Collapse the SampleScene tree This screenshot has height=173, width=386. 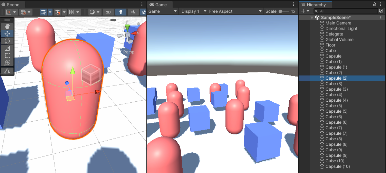pos(312,18)
